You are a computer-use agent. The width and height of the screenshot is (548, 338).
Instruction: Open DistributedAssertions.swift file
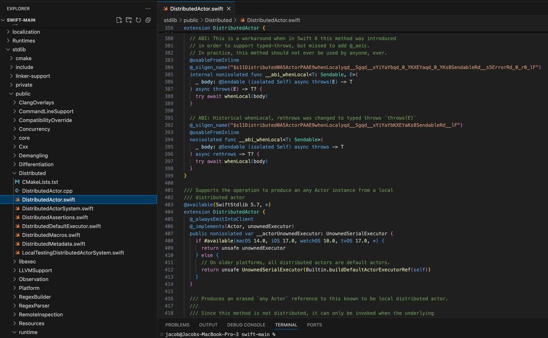(78, 217)
